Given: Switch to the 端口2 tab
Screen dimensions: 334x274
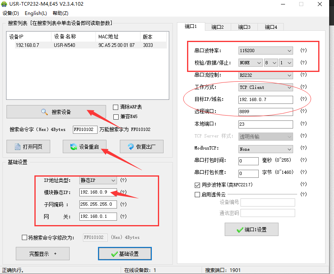Looking at the screenshot, I should pos(217,27).
